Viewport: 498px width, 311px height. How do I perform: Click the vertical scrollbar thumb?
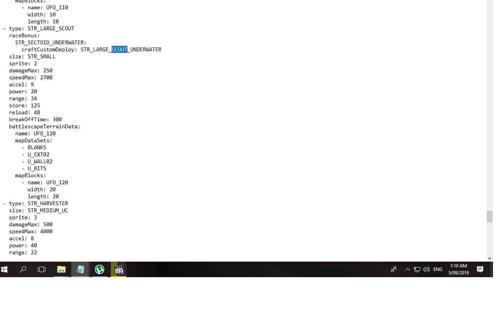click(489, 217)
